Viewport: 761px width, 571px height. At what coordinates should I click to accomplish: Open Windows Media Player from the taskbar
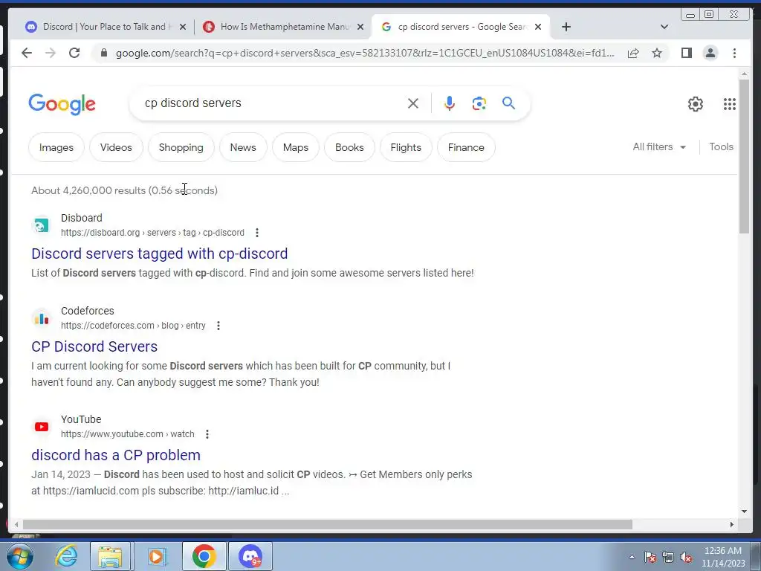tap(157, 556)
